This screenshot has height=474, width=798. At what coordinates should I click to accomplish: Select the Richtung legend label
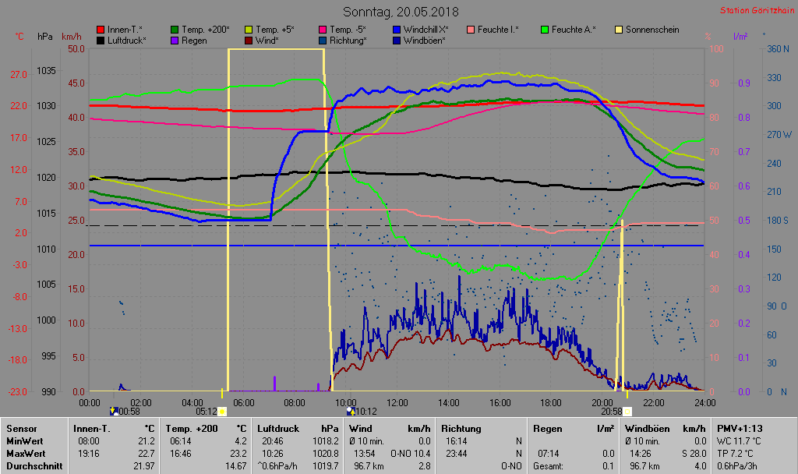click(348, 40)
